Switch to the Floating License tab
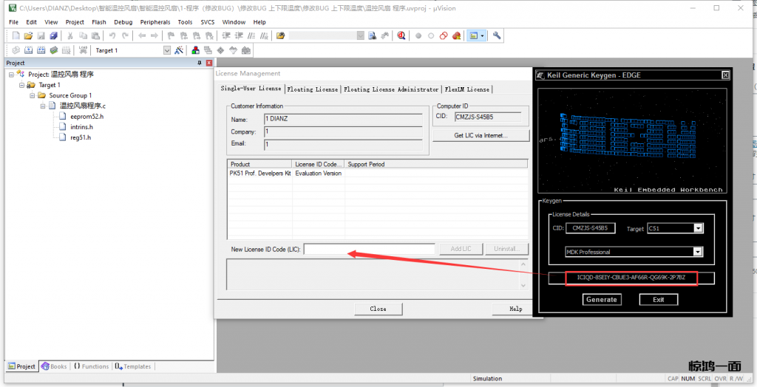Viewport: 757px width, 387px height. point(312,89)
